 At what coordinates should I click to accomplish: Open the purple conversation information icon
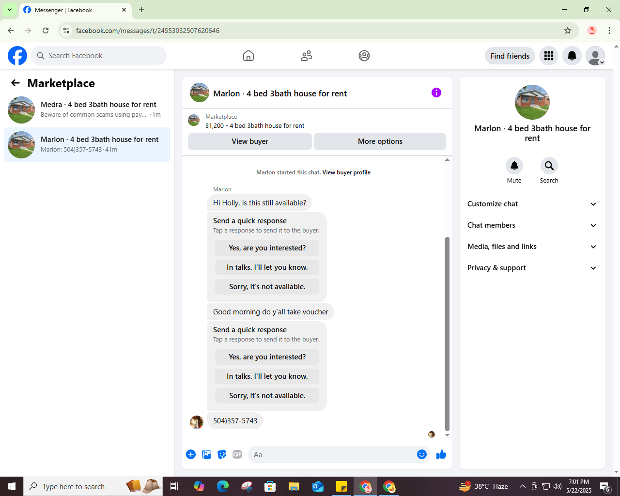tap(436, 93)
